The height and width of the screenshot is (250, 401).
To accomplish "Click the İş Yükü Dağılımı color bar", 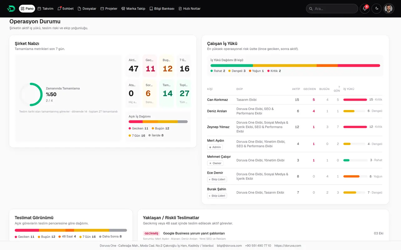I will coord(295,66).
